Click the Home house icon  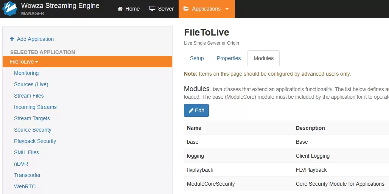(x=120, y=9)
